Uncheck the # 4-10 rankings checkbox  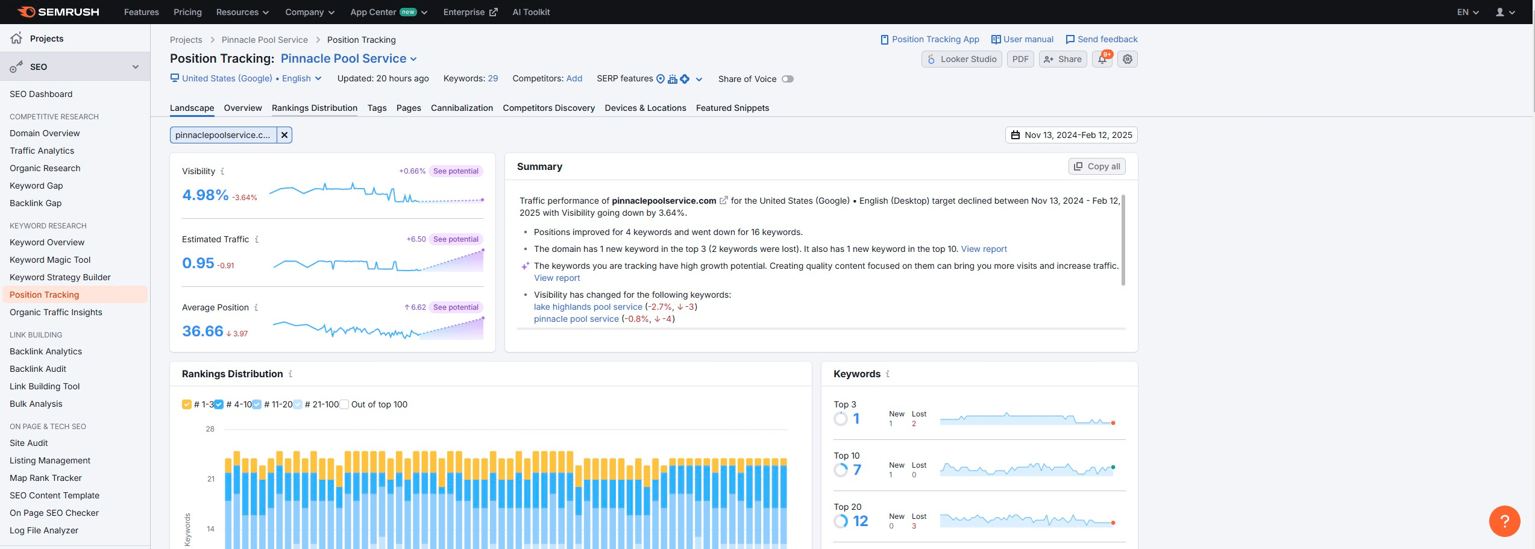tap(219, 404)
